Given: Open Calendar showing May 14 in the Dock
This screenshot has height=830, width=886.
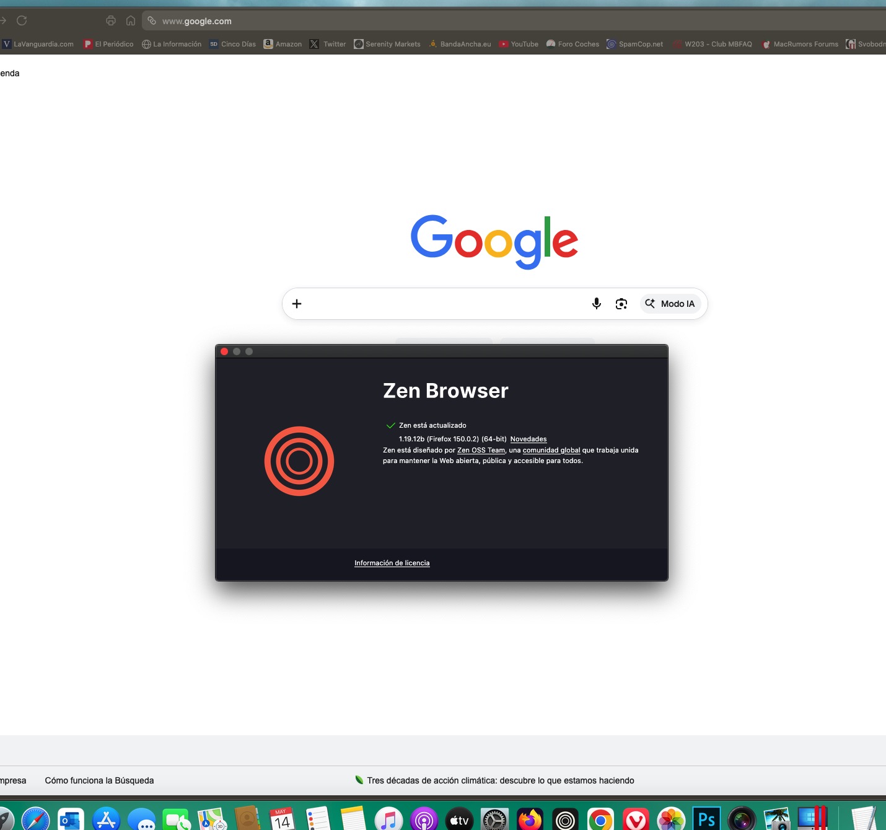Looking at the screenshot, I should pos(283,819).
